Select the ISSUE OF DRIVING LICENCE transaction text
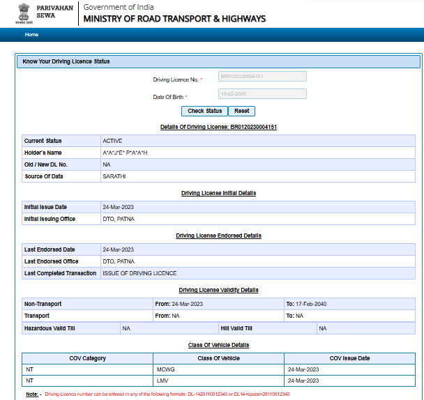The width and height of the screenshot is (424, 400). pos(139,273)
